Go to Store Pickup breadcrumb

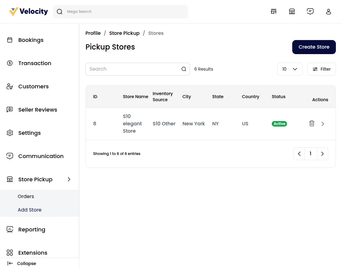click(x=124, y=33)
